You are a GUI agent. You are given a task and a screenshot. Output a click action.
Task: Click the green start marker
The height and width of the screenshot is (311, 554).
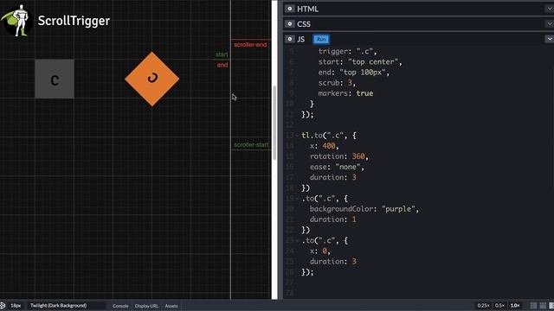222,54
